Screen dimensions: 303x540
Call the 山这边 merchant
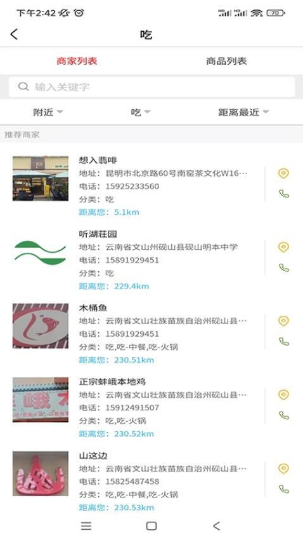[284, 489]
